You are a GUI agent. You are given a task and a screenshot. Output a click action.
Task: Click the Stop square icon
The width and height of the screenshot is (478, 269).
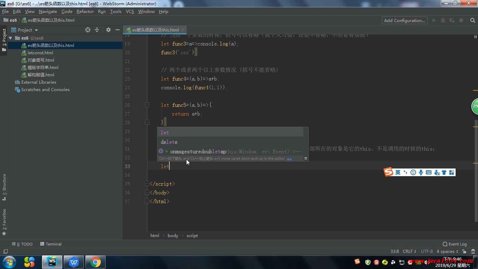[461, 20]
